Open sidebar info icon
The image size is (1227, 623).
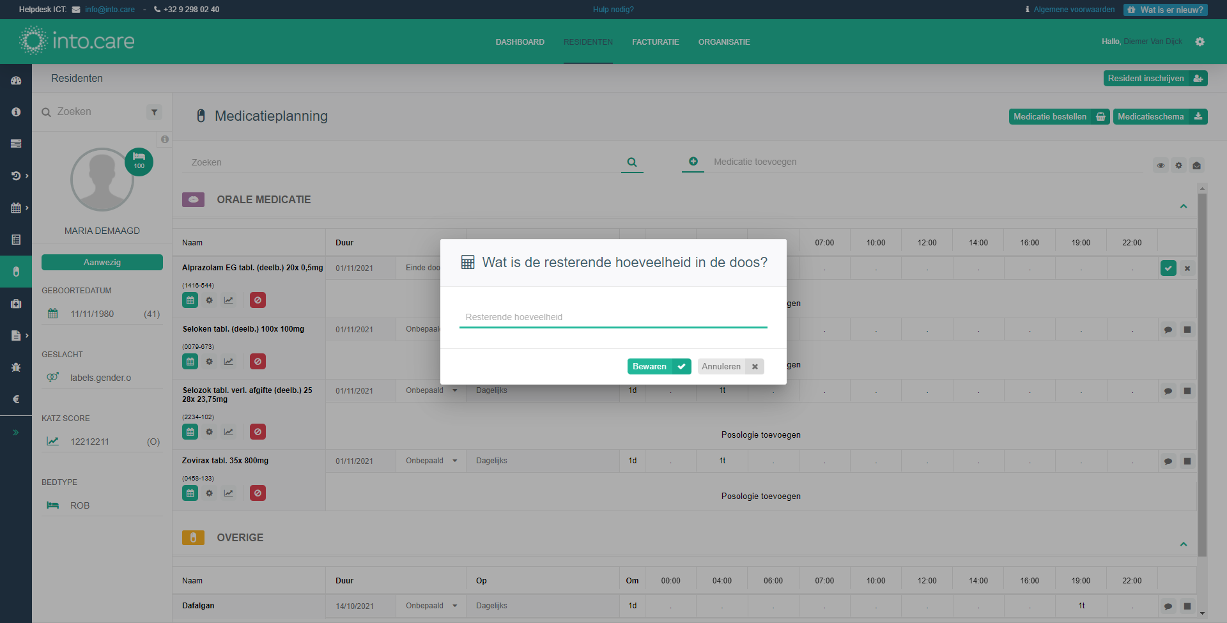click(x=16, y=112)
